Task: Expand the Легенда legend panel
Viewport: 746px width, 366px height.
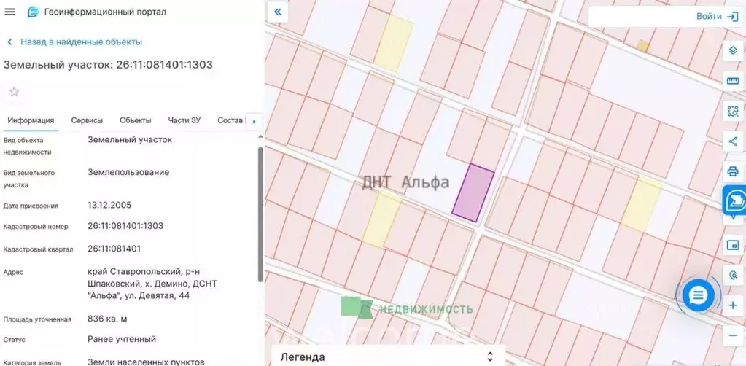Action: click(x=388, y=357)
